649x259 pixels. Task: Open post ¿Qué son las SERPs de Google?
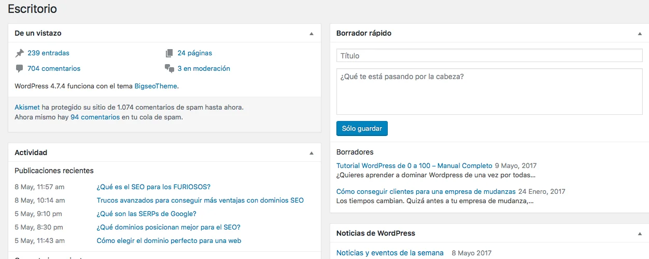pos(146,214)
